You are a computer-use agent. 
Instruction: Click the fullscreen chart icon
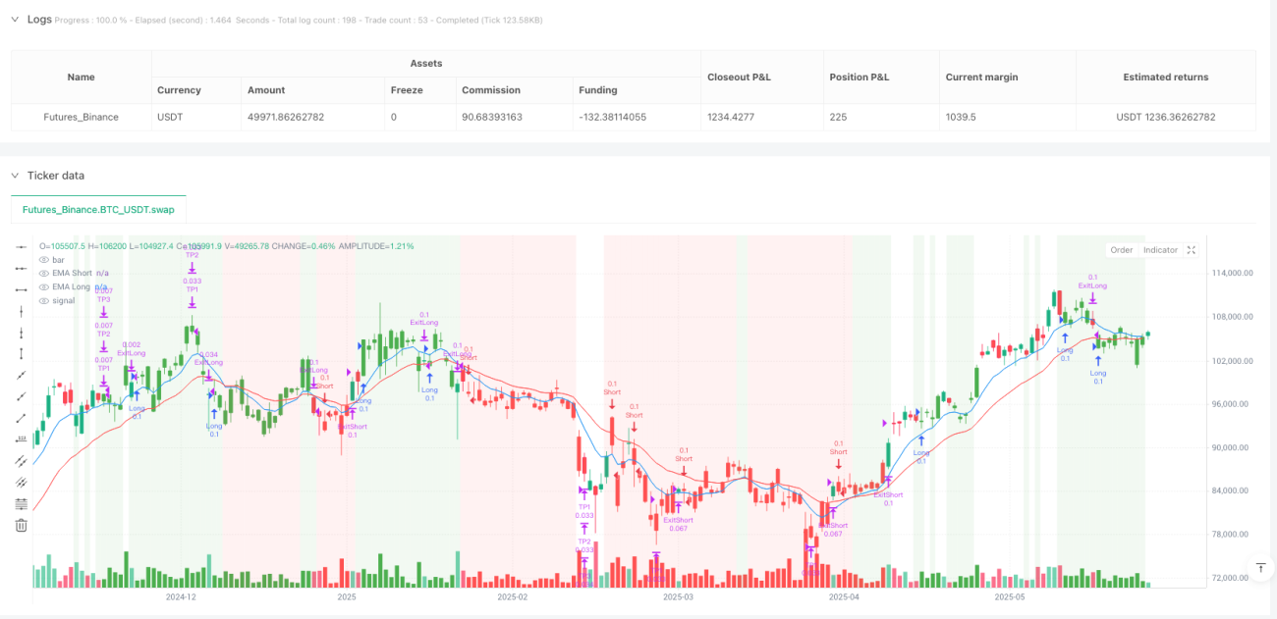click(1192, 250)
